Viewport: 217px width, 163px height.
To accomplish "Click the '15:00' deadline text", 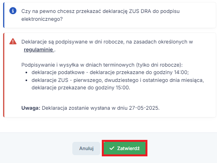I will [x=122, y=87].
